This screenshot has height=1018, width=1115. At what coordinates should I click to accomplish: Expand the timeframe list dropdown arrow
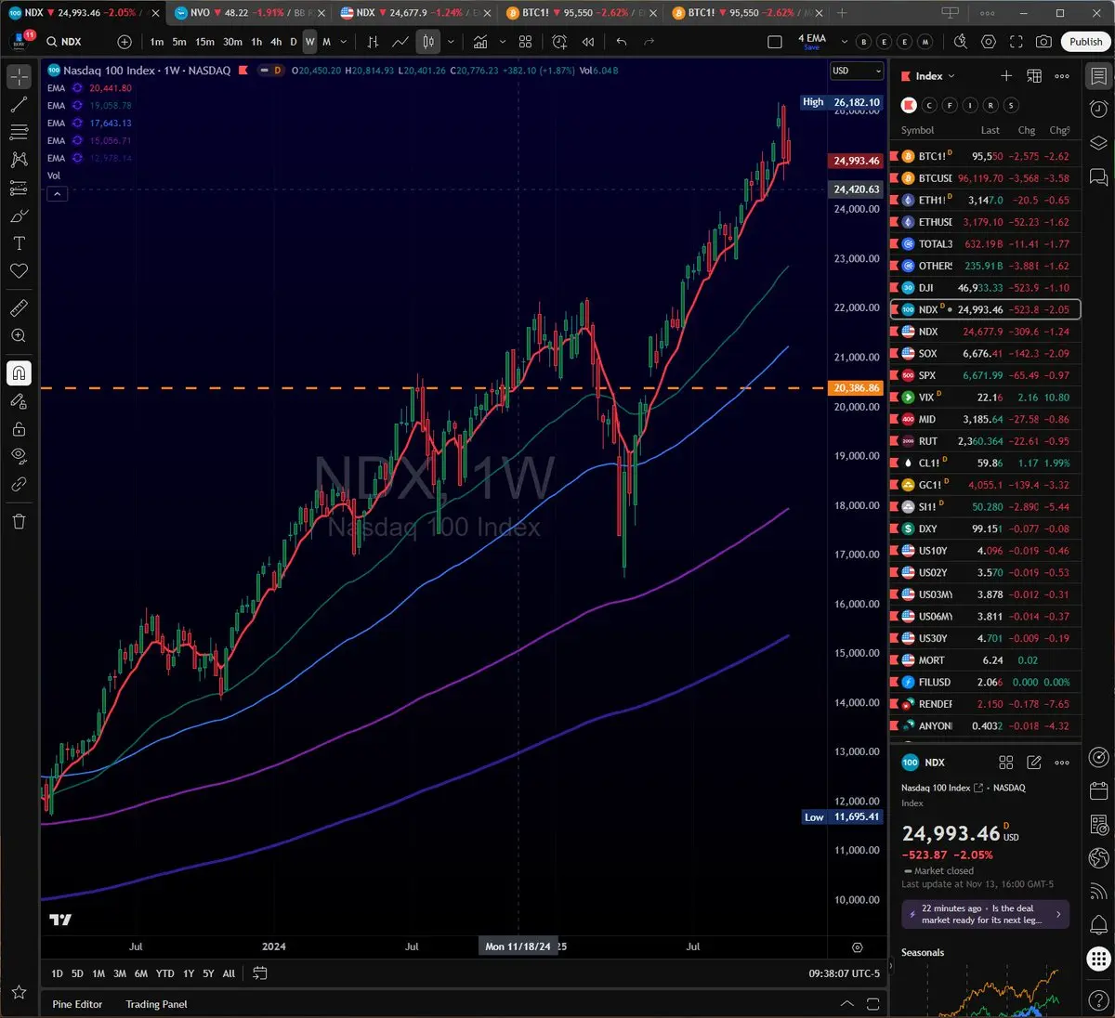click(x=344, y=42)
